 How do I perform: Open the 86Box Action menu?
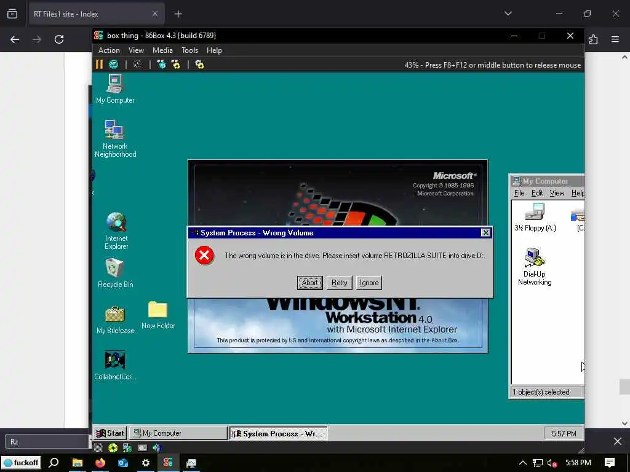click(109, 50)
